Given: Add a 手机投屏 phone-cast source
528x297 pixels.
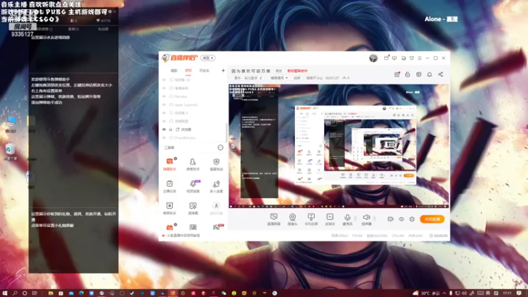Looking at the screenshot, I should coord(311,219).
